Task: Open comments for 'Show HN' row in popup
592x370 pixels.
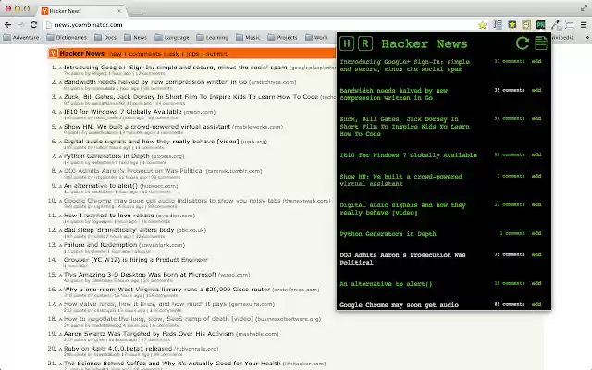Action: click(x=511, y=177)
